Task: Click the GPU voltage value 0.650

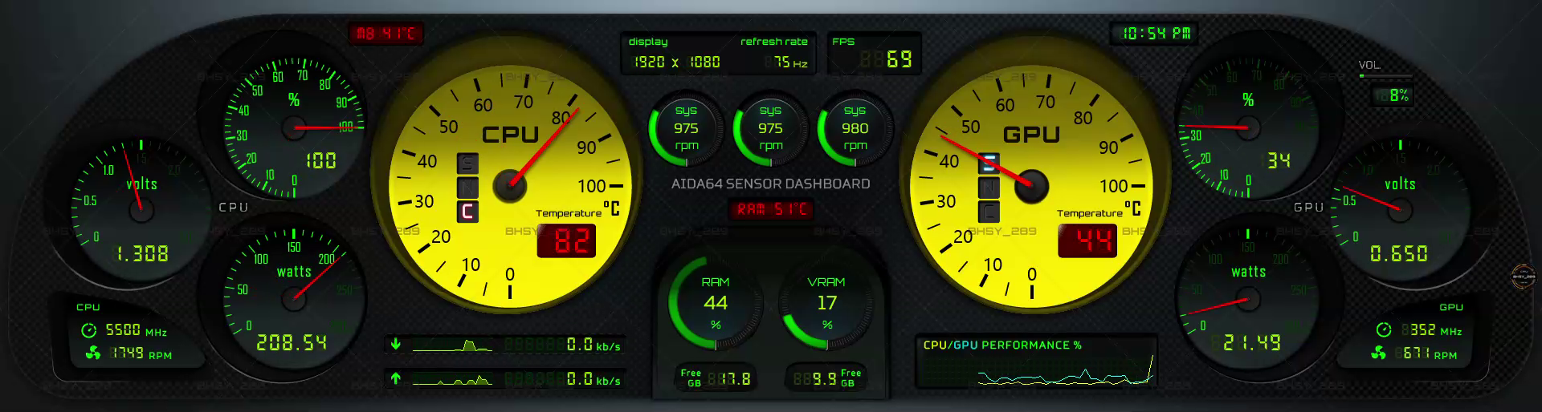Action: [x=1398, y=254]
